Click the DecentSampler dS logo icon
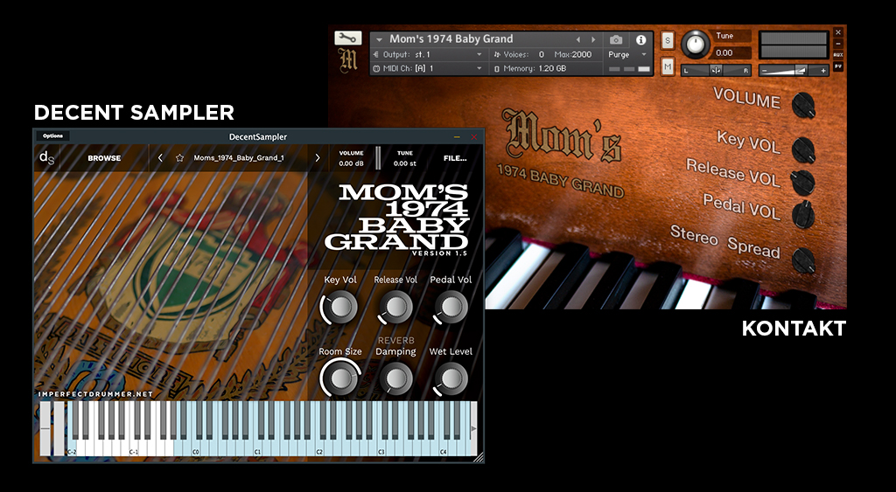 click(47, 157)
